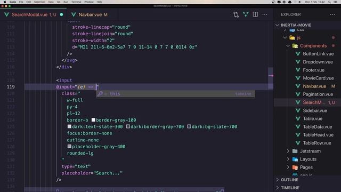The width and height of the screenshot is (341, 192).
Task: Select Navbar.vue in the explorer tree
Action: coord(314,86)
